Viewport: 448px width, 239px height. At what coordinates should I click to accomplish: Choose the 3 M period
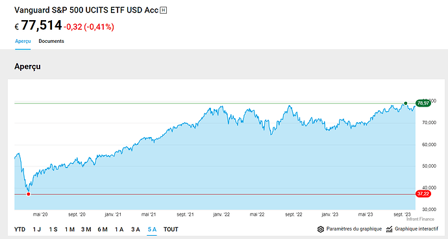86,229
